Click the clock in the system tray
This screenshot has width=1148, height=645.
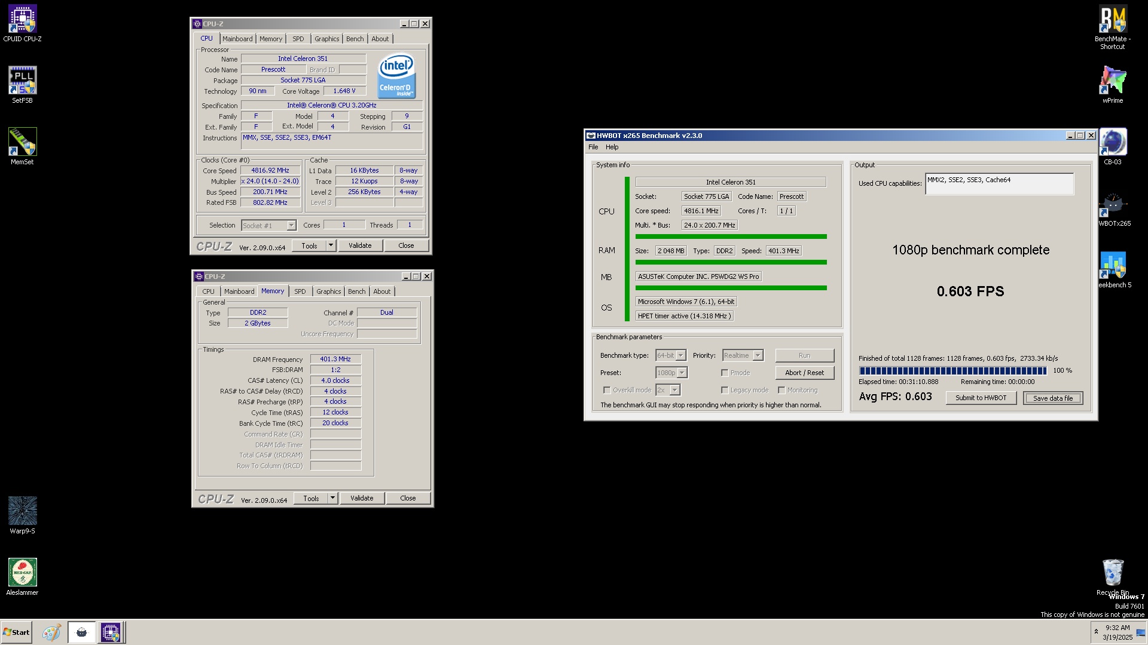(x=1118, y=632)
